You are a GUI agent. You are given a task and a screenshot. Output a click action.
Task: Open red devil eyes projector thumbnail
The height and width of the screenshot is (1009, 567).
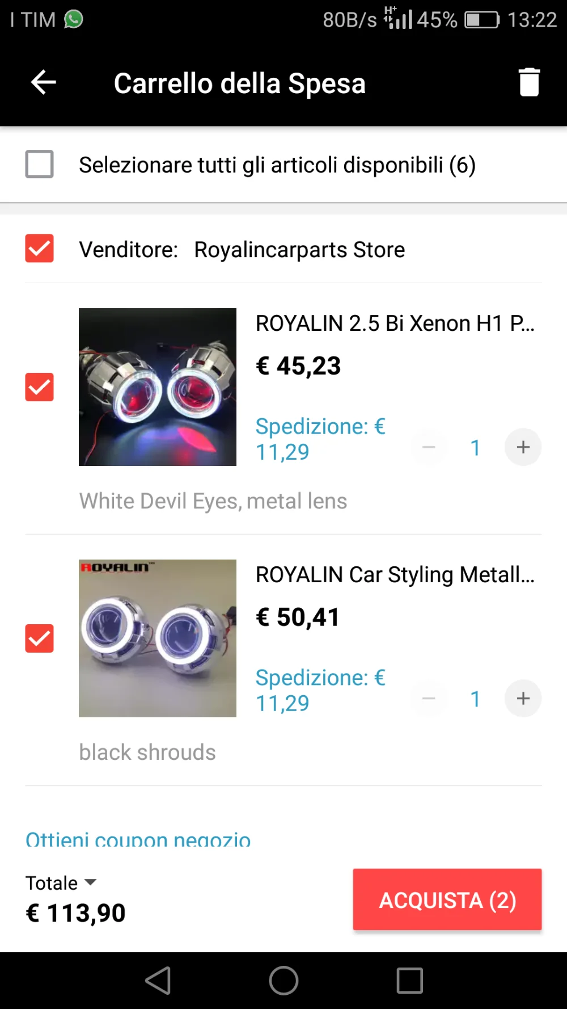coord(158,387)
